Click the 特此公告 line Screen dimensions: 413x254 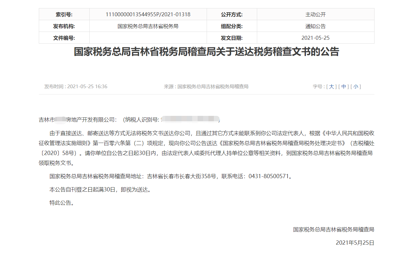62,203
